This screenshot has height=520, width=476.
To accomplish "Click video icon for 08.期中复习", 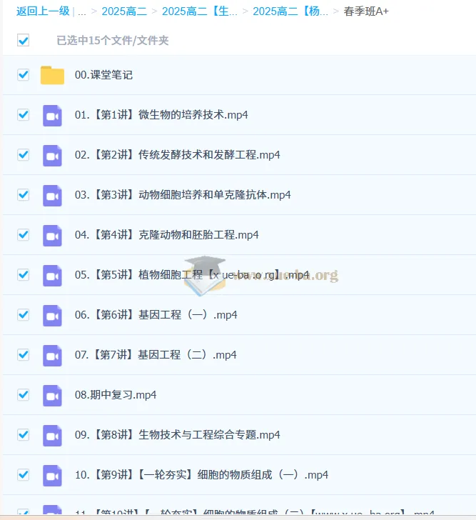I will (x=52, y=395).
